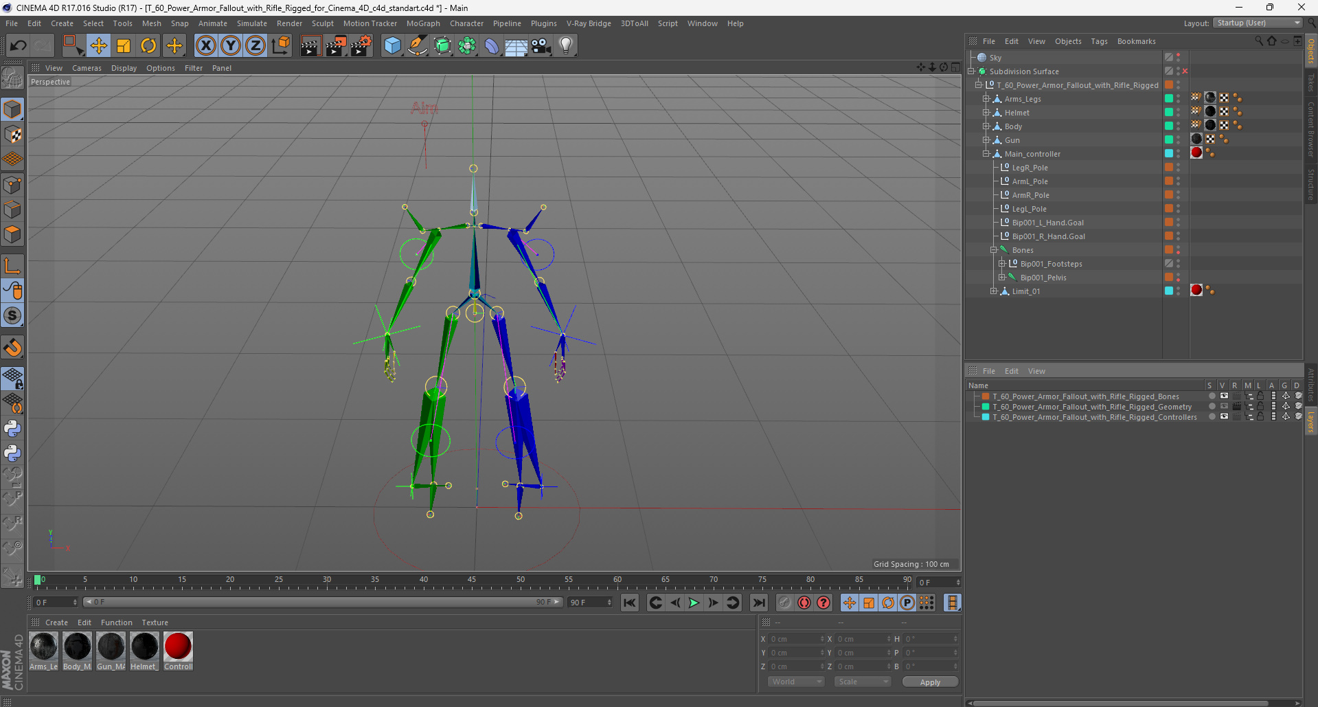Add a Light object
Screen dimensions: 1318x707
point(566,46)
